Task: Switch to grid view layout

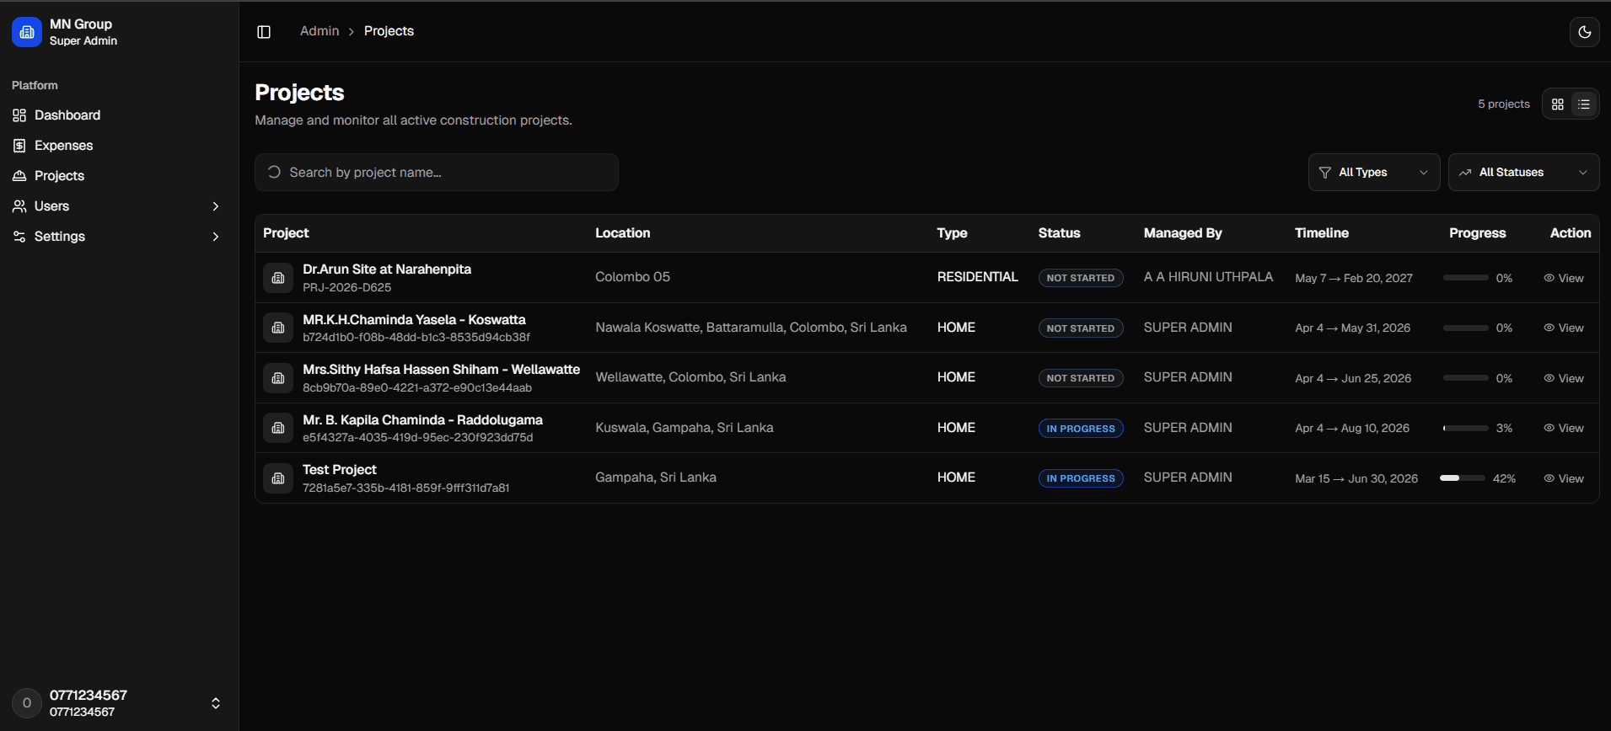Action: click(x=1558, y=104)
